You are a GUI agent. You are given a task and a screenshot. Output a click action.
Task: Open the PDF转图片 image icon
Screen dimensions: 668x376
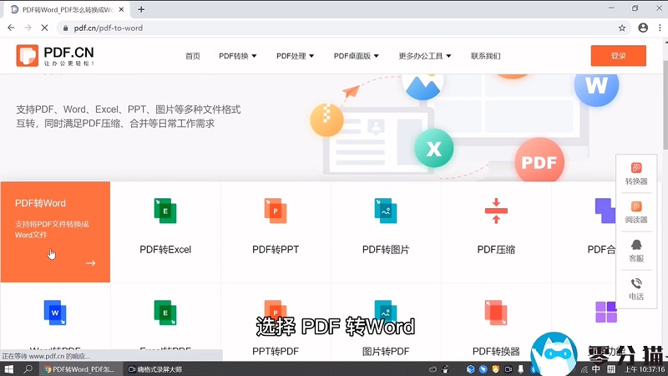click(385, 211)
